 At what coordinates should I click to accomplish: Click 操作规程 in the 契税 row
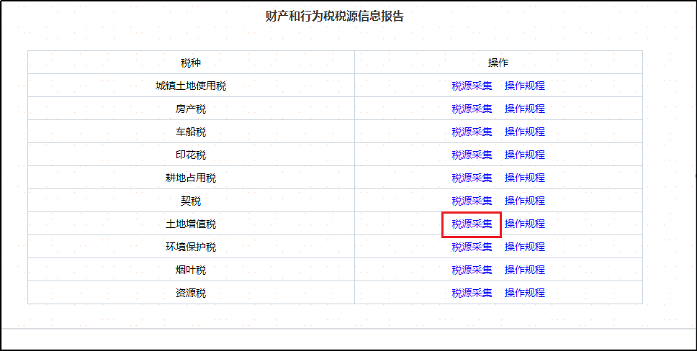(x=524, y=201)
